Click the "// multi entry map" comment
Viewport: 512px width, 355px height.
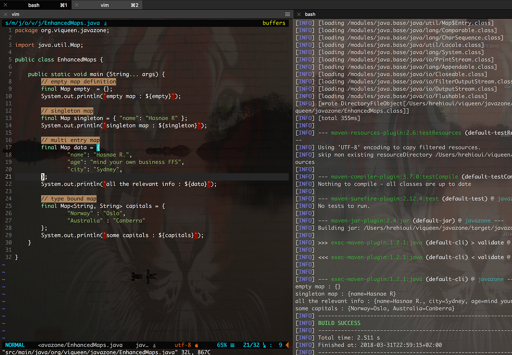[70, 140]
